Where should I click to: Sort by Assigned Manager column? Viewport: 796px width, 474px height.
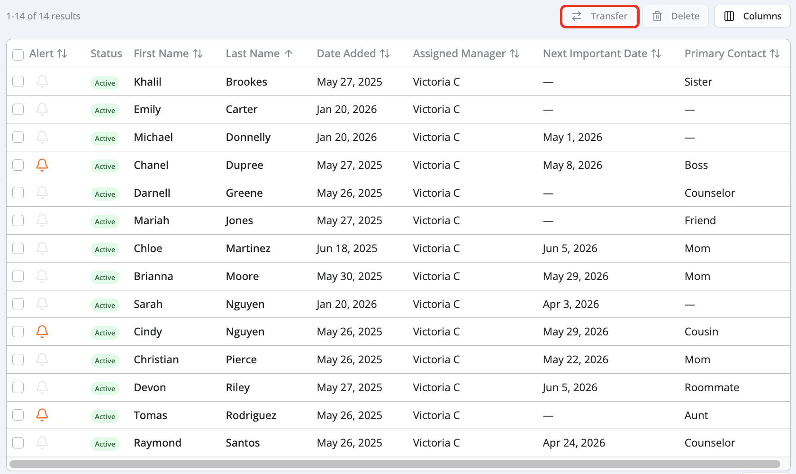515,54
